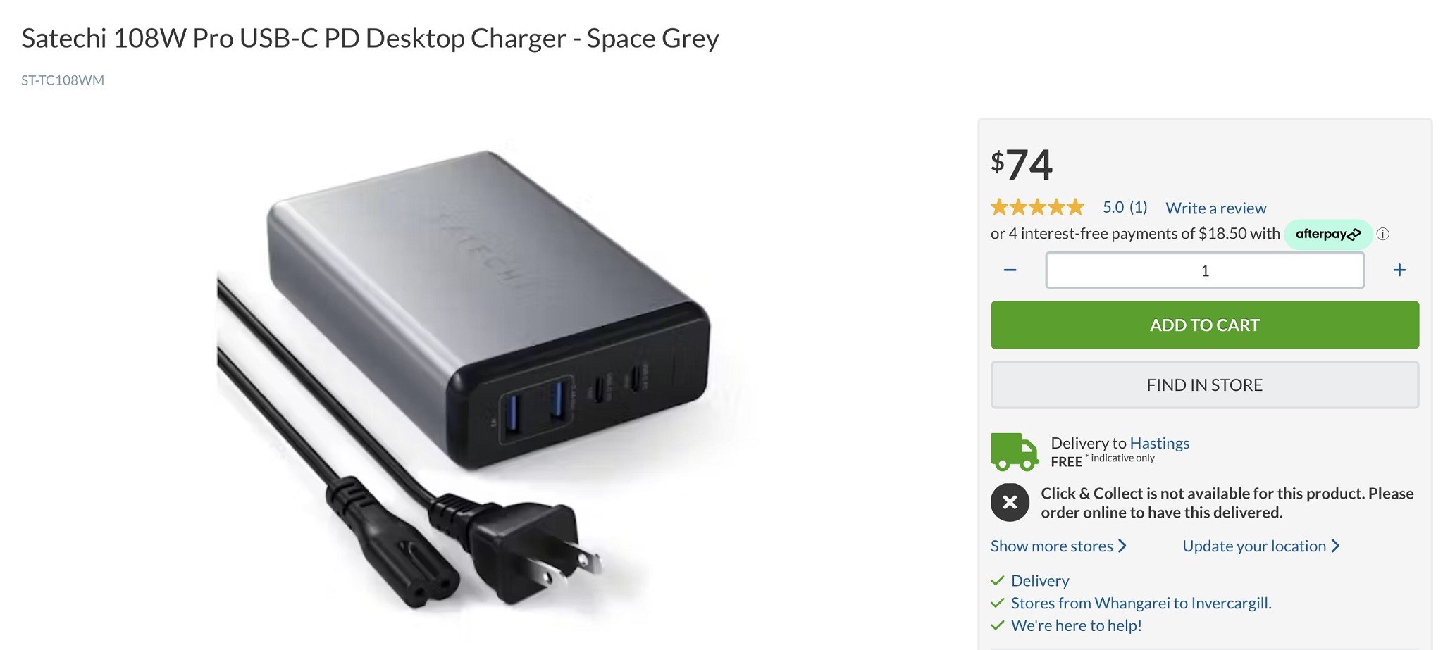Click the Afterpay logo badge
Viewport: 1443px width, 650px height.
point(1328,235)
